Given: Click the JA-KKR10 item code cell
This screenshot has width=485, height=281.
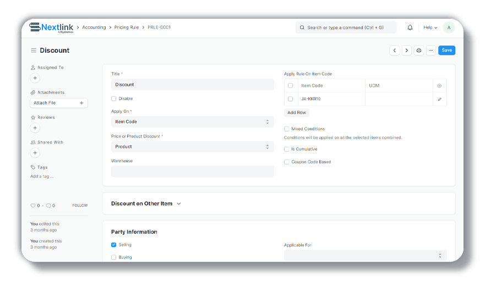Looking at the screenshot, I should point(331,99).
